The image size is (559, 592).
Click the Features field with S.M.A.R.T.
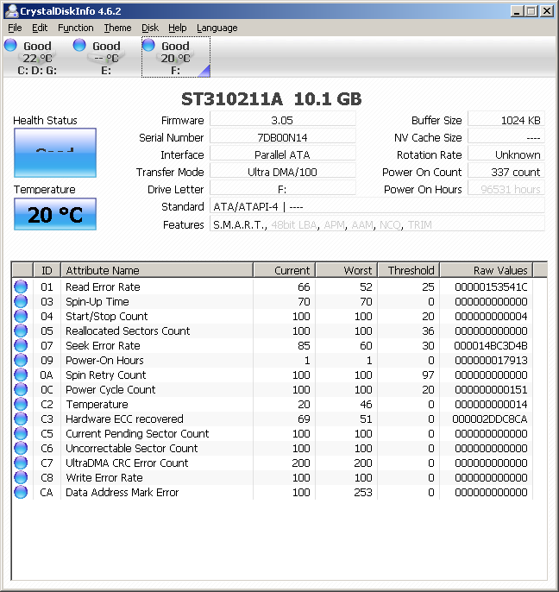point(377,224)
